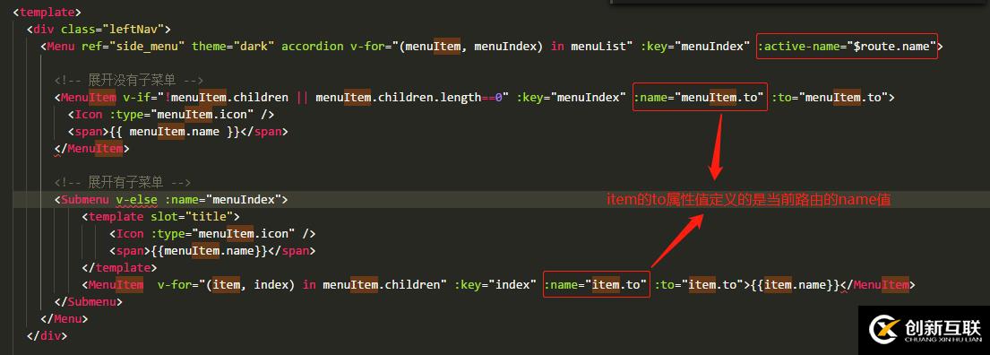Click the v-if condition with menuItem.children.length==0
The height and width of the screenshot is (355, 990).
(x=315, y=98)
